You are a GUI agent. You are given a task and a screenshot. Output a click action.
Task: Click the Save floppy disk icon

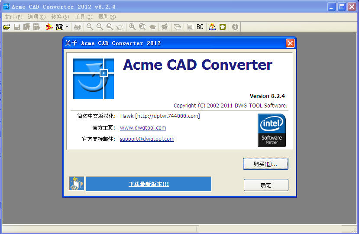tap(17, 27)
